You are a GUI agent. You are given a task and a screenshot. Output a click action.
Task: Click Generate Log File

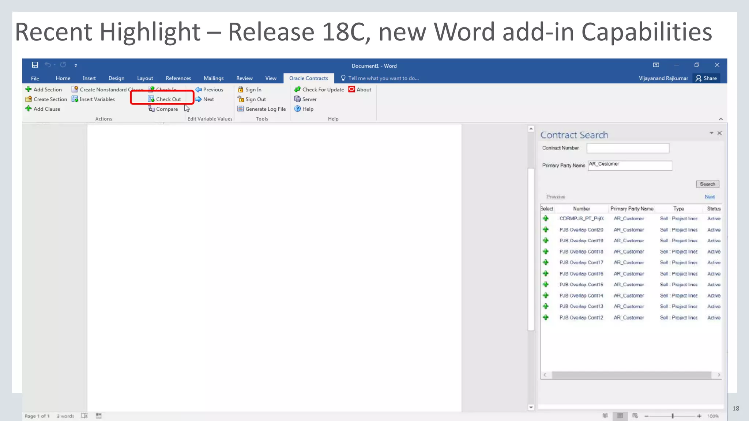coord(261,109)
